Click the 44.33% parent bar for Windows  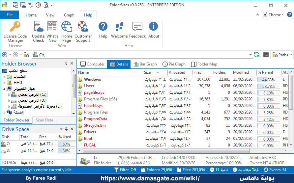[269, 80]
